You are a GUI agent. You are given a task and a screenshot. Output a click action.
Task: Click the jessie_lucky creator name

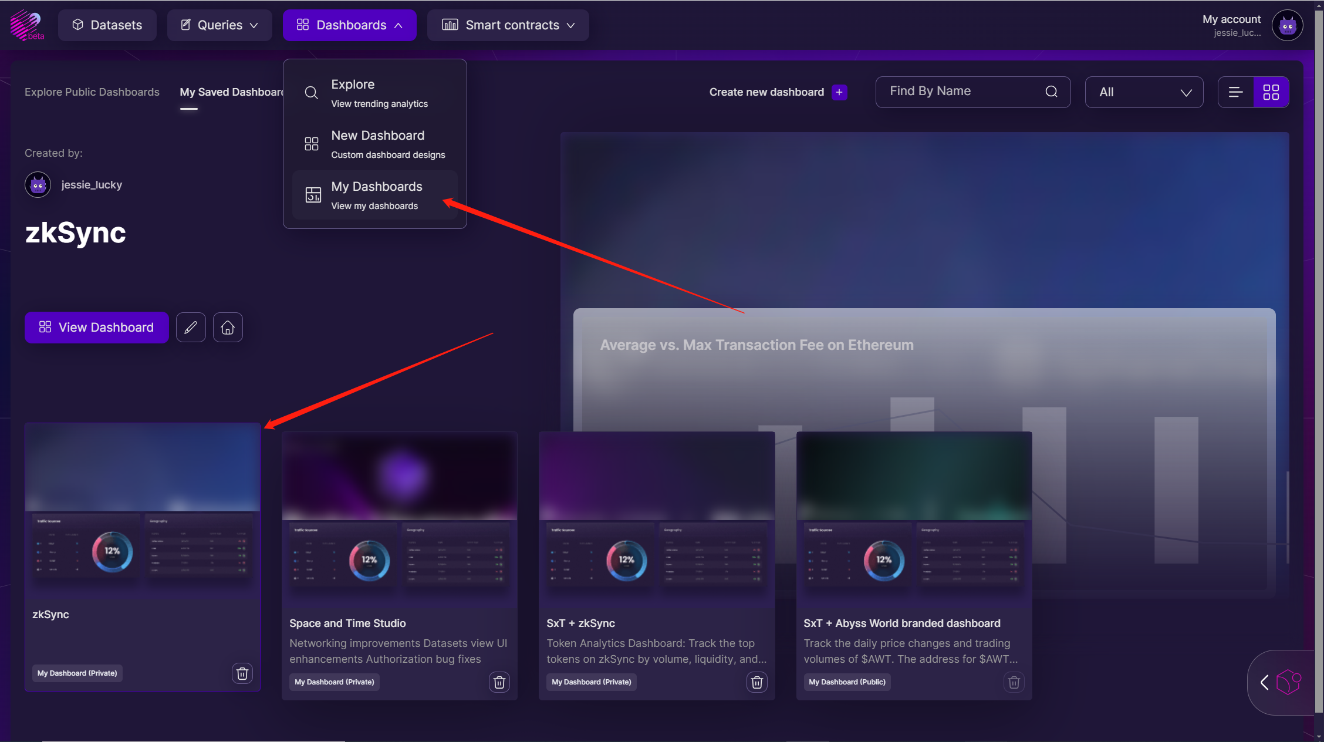click(x=92, y=185)
